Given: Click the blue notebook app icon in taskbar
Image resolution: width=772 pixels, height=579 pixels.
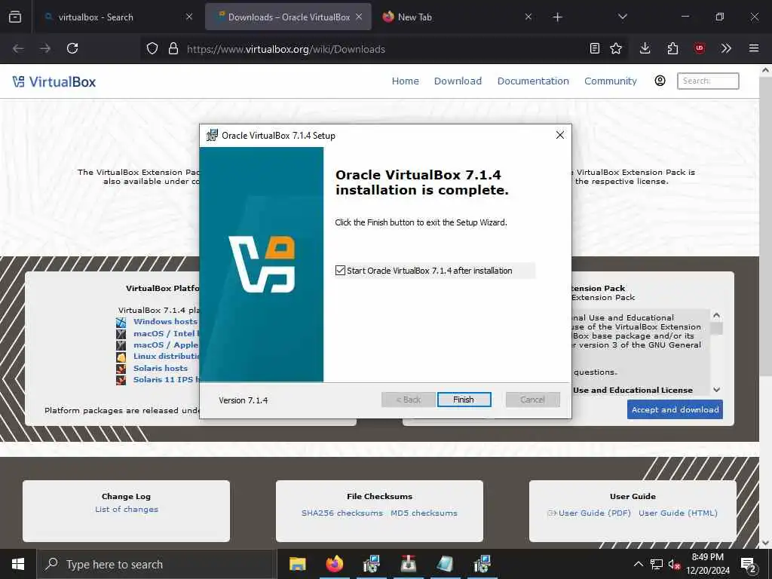Looking at the screenshot, I should pyautogui.click(x=445, y=564).
